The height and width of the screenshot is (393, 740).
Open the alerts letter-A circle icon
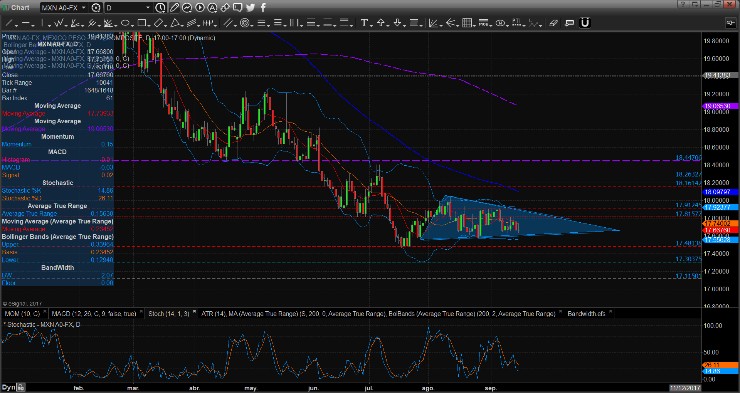212,8
